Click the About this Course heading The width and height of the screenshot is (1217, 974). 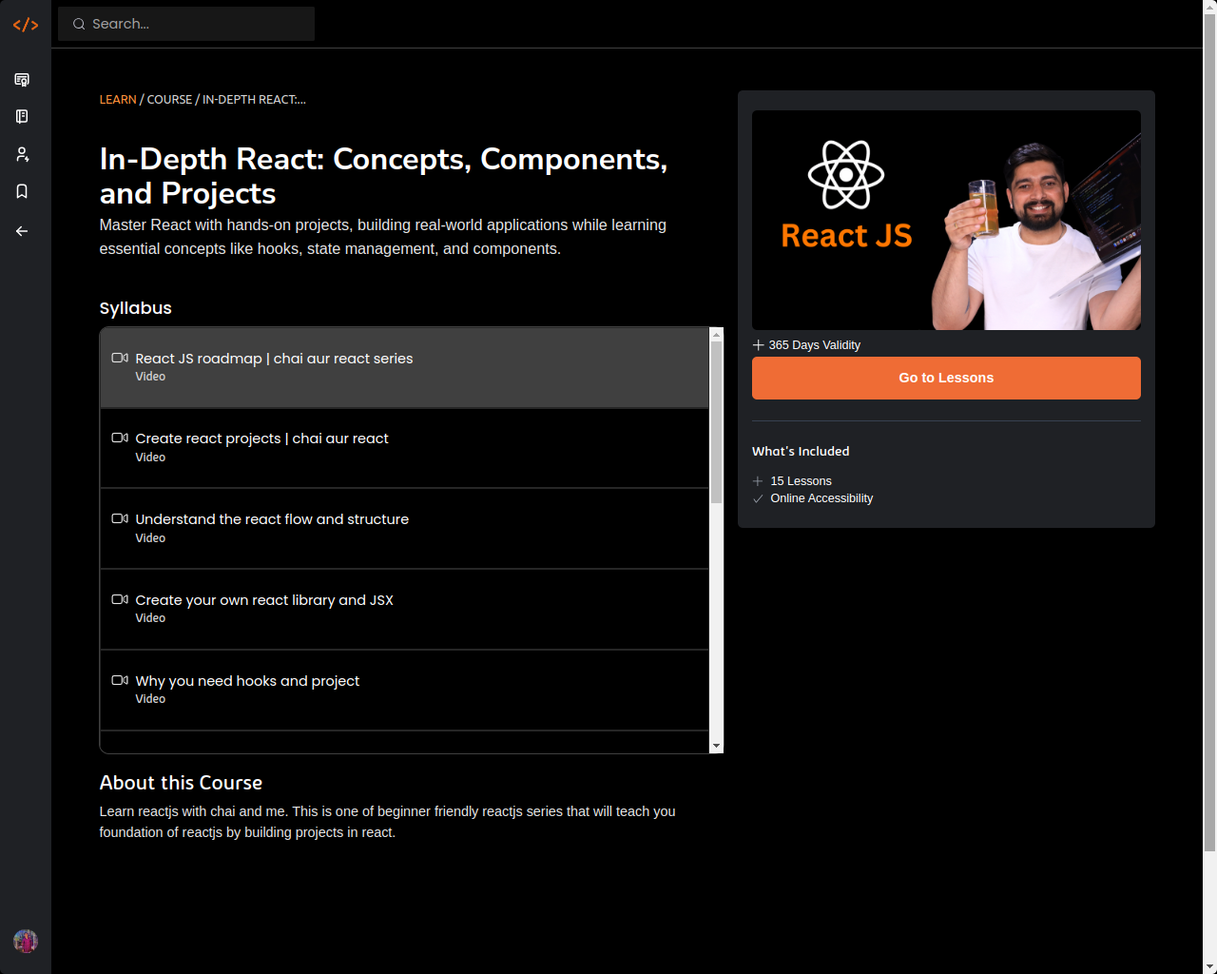click(181, 783)
